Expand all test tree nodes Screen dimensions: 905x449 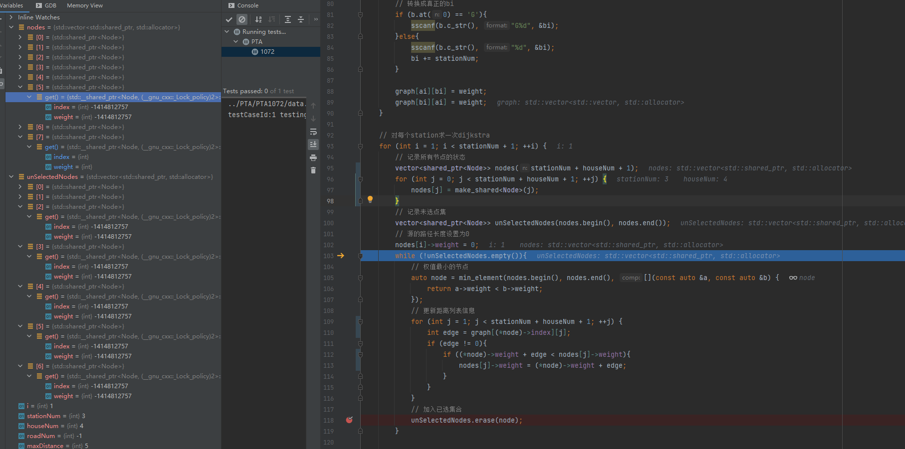[288, 19]
